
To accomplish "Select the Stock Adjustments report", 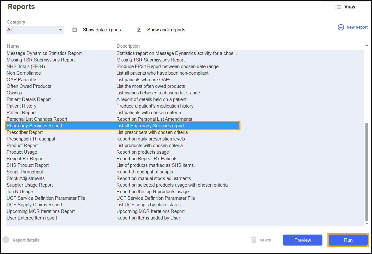I will pos(25,178).
